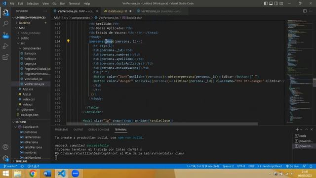
Task: Click the editor vertical scrollbar thumb
Action: (315, 83)
